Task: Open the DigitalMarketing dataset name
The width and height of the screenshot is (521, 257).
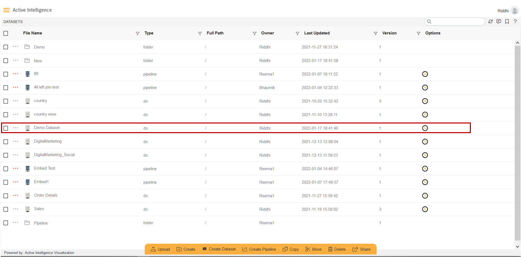Action: pos(48,141)
